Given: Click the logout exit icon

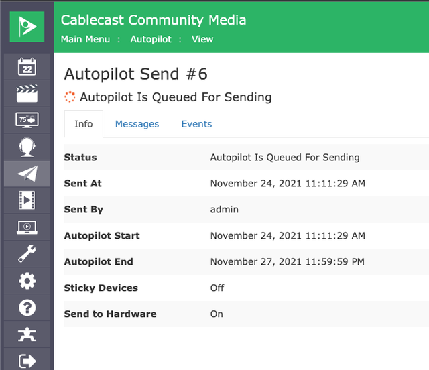Looking at the screenshot, I should tap(27, 361).
